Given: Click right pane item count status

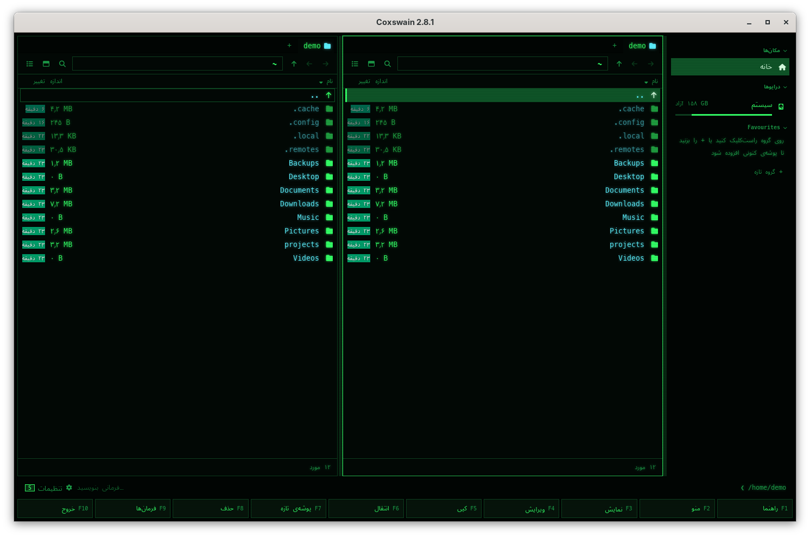Looking at the screenshot, I should (645, 467).
